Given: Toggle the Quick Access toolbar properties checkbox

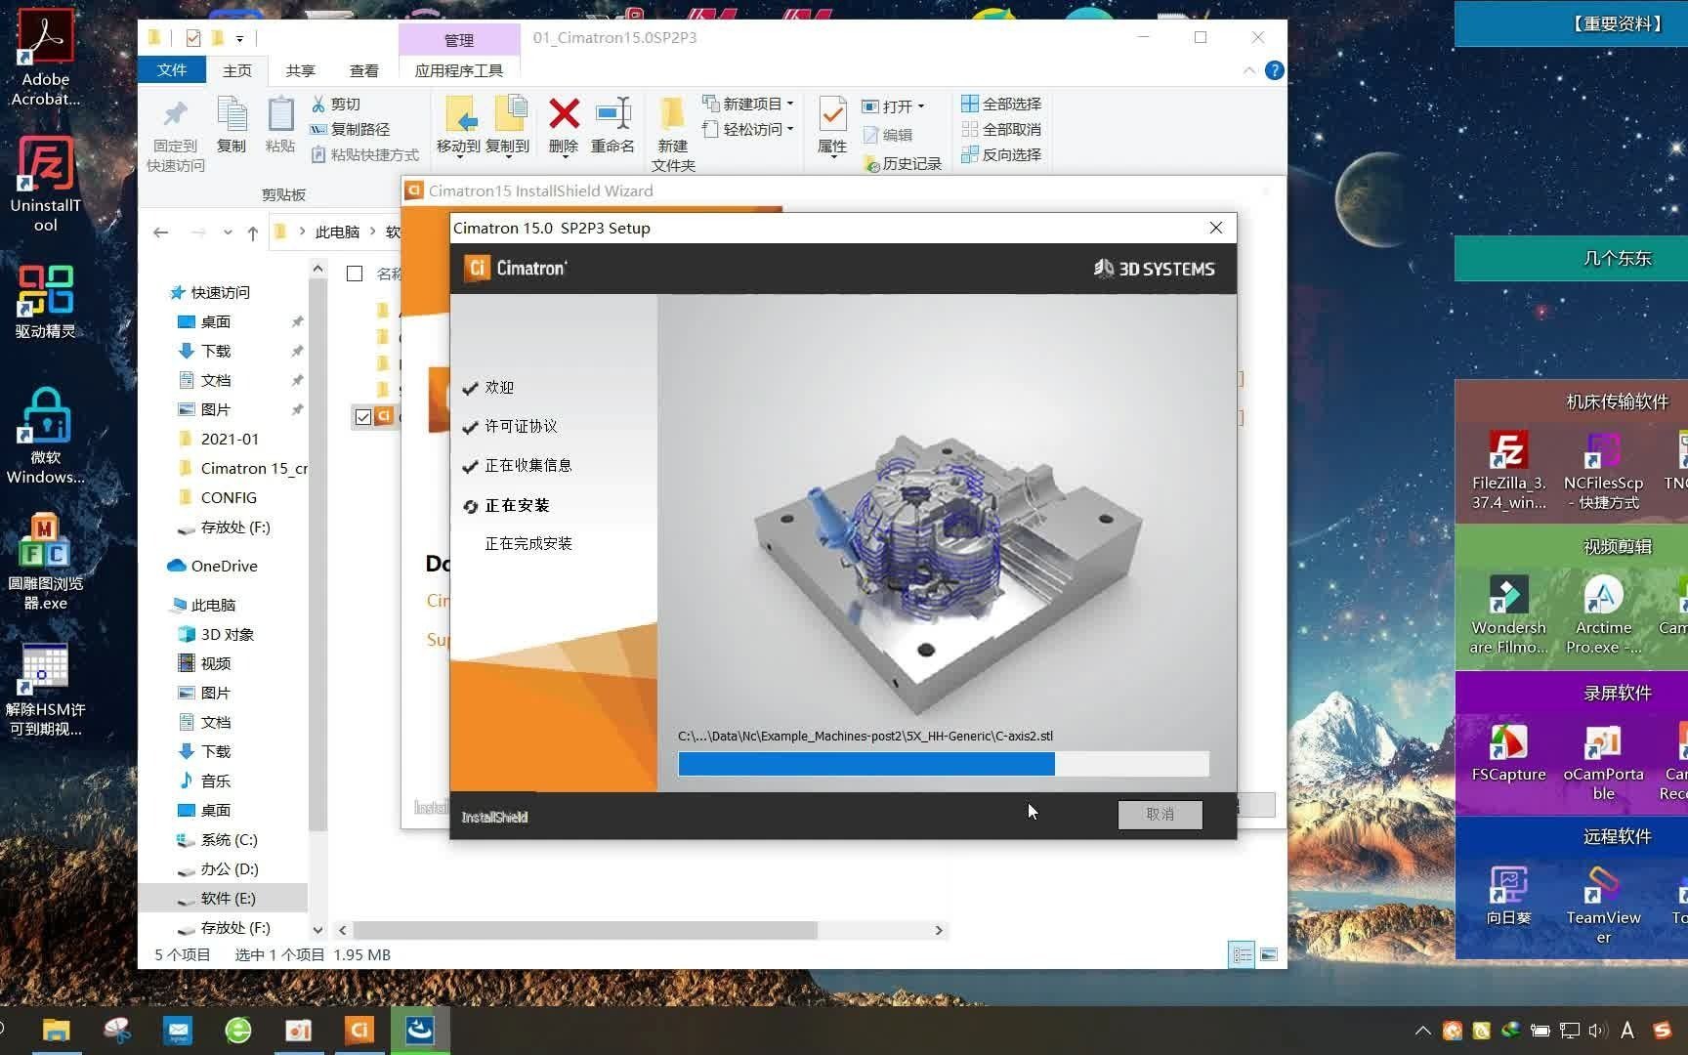Looking at the screenshot, I should pyautogui.click(x=192, y=38).
